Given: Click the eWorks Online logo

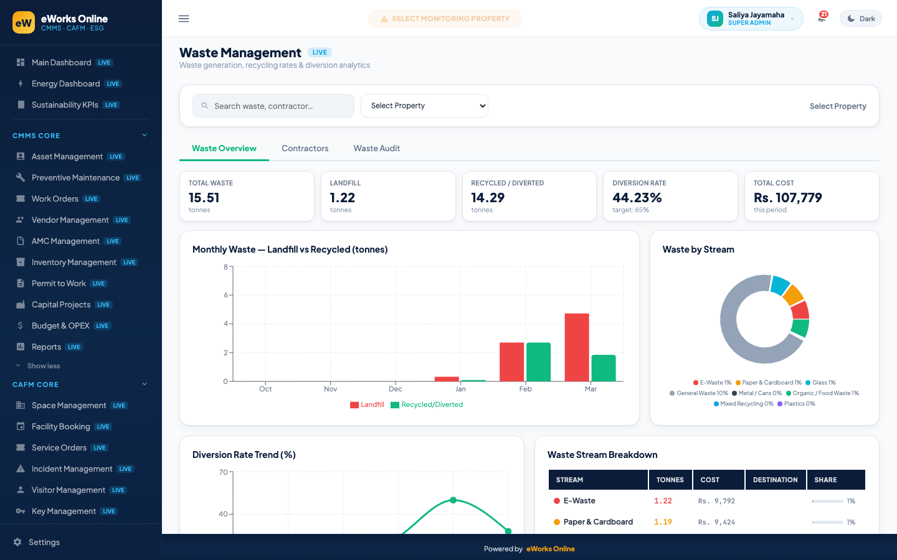Looking at the screenshot, I should tap(24, 22).
